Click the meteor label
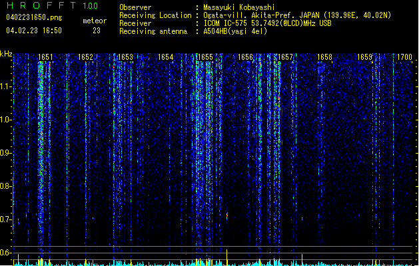 (95, 21)
